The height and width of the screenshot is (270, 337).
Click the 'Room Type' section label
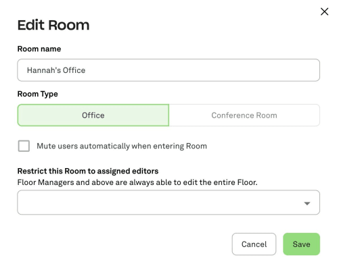(x=38, y=94)
